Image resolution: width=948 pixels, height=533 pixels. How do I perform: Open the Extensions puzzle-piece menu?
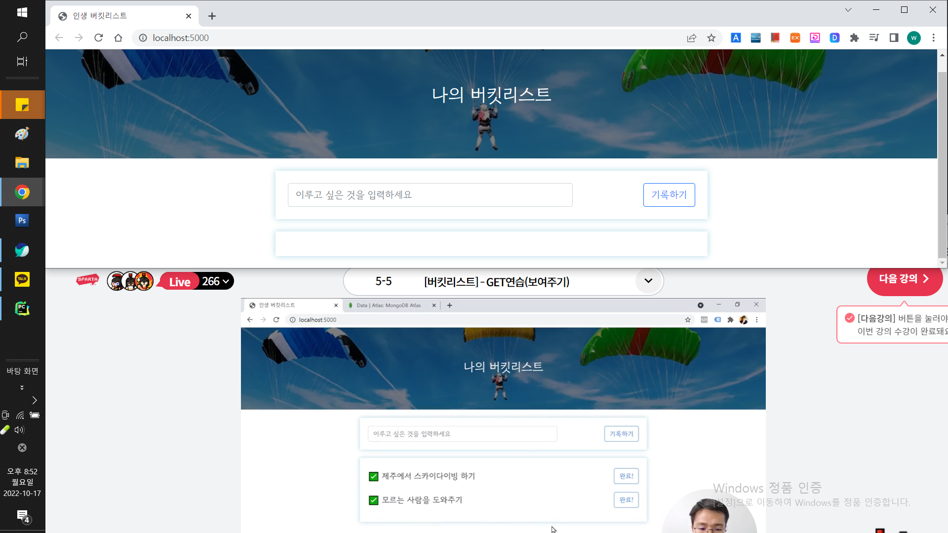click(855, 38)
